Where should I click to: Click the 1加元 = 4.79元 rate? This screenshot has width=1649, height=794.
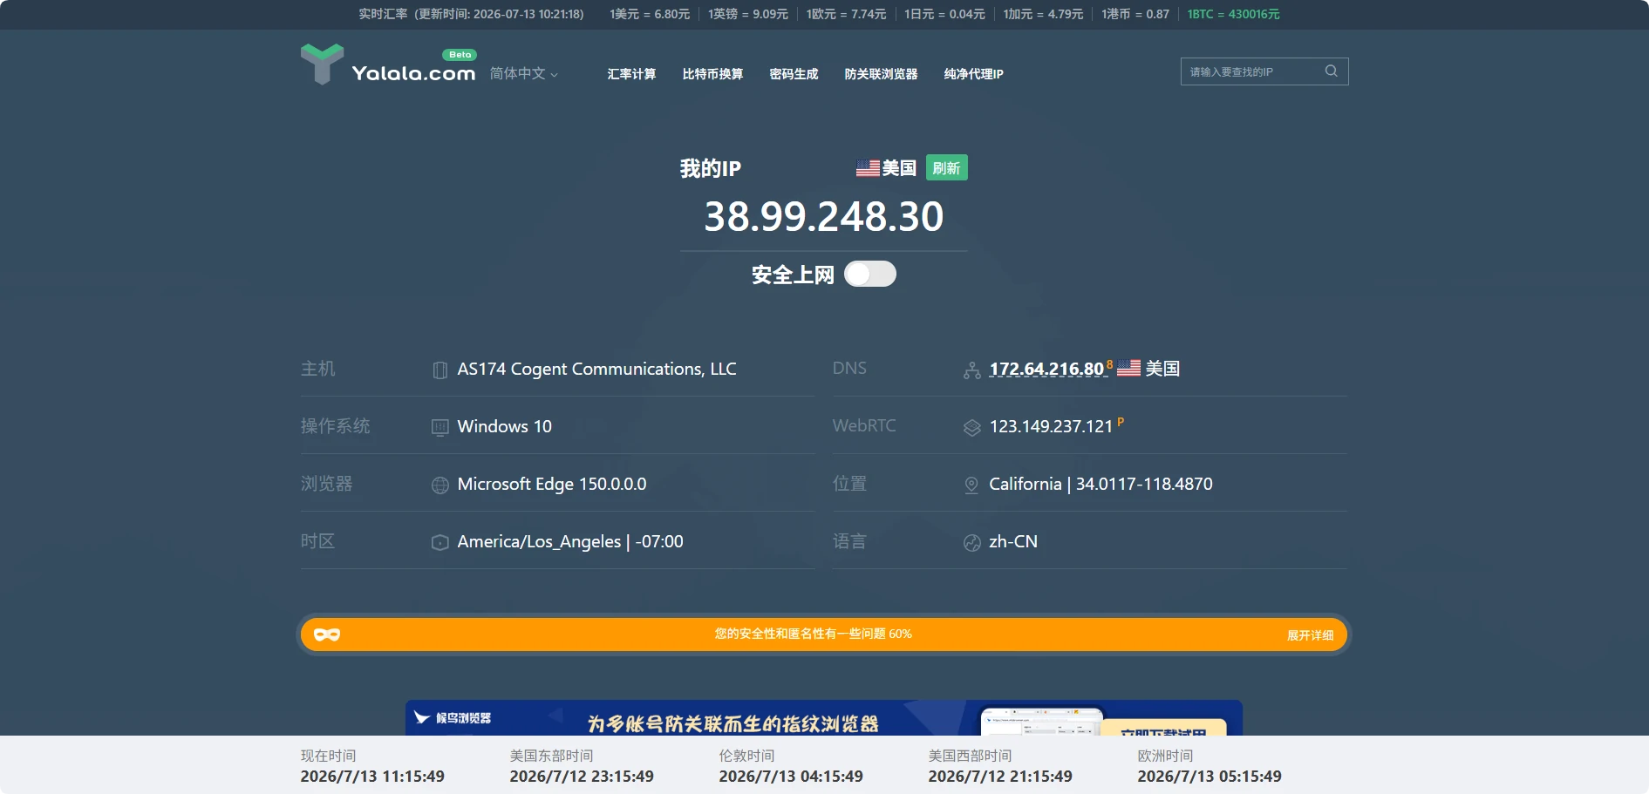click(1043, 14)
